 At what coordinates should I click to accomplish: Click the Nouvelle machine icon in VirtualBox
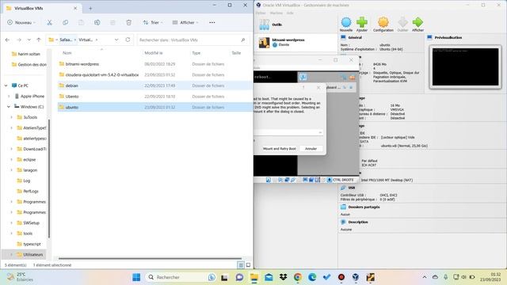pyautogui.click(x=346, y=22)
